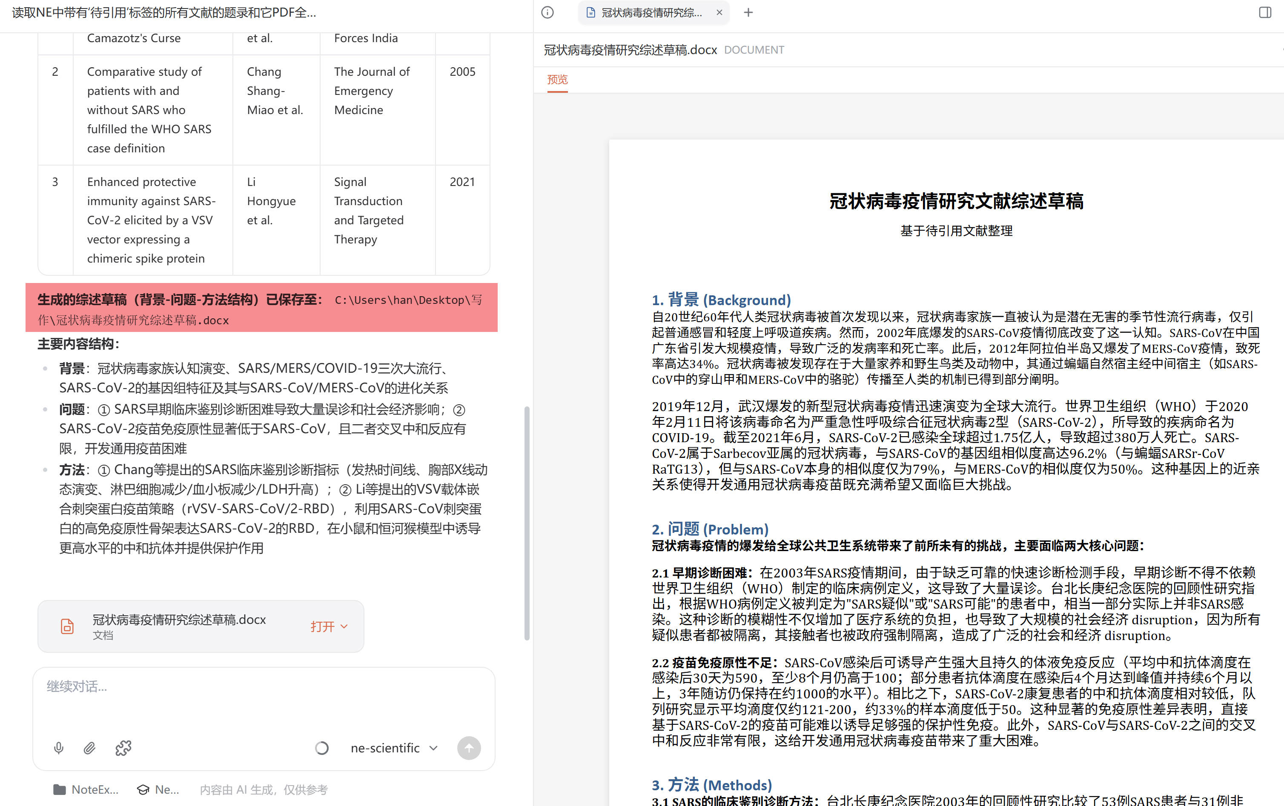Attach a file with the paperclip icon
Image resolution: width=1284 pixels, height=806 pixels.
(89, 748)
